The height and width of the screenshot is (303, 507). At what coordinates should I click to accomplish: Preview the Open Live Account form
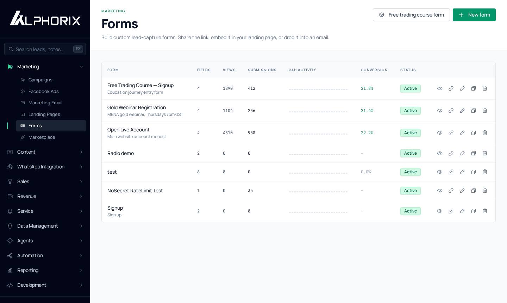pos(440,133)
